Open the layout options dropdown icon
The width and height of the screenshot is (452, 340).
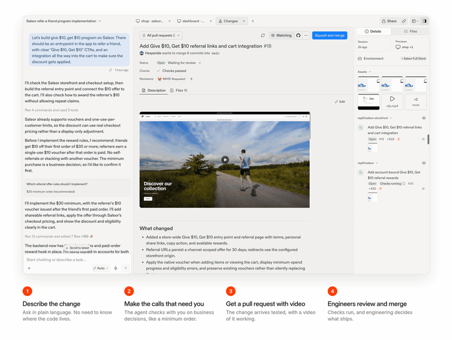coord(415,21)
